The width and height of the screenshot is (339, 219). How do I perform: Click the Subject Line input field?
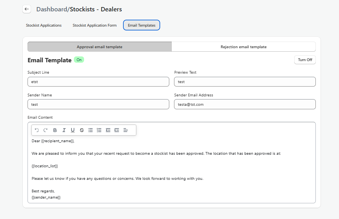(98, 81)
